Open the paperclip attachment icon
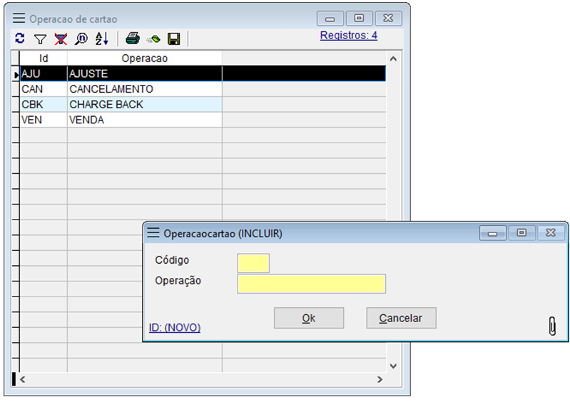 551,326
